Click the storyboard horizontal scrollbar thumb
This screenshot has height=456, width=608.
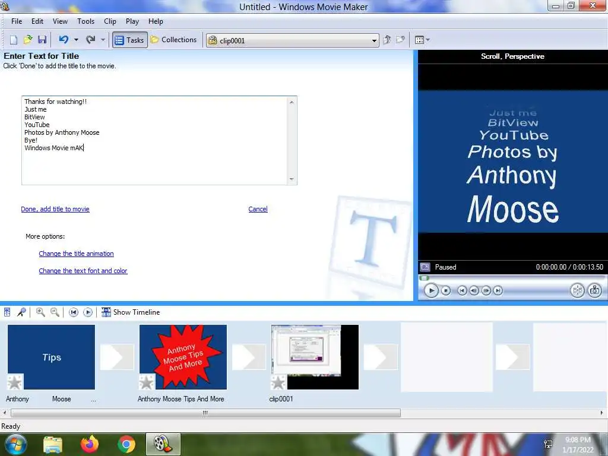click(x=205, y=413)
